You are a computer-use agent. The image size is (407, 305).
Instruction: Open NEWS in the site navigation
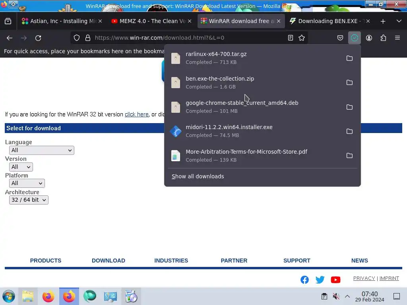[x=359, y=261]
